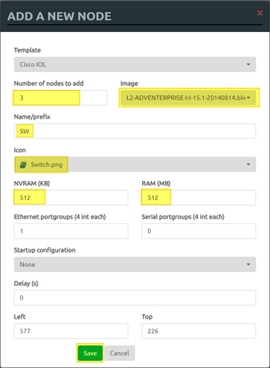This screenshot has height=368, width=270.
Task: Focus the Name/prefix field containing SW
Action: point(135,131)
